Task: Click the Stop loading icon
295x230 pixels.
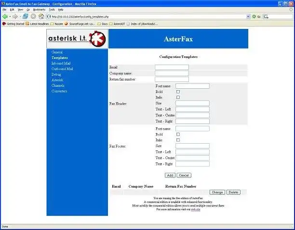Action: (x=33, y=16)
